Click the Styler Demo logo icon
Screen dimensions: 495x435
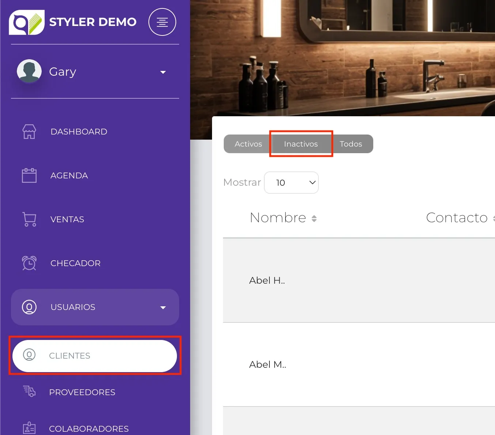26,22
